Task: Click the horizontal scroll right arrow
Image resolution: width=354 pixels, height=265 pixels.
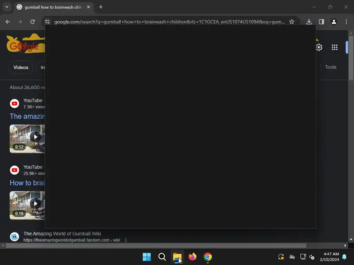Action: [345, 245]
